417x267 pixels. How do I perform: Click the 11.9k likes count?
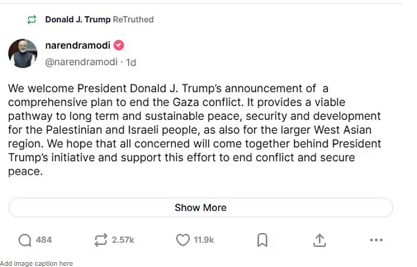(x=203, y=240)
